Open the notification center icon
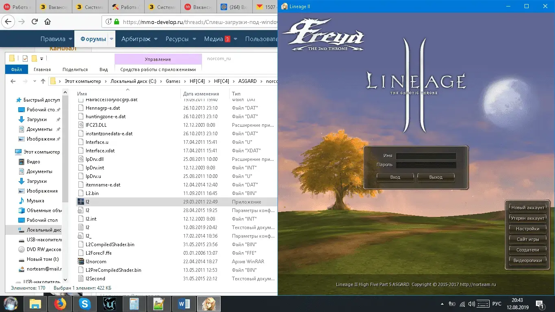555x312 pixels. coord(540,304)
